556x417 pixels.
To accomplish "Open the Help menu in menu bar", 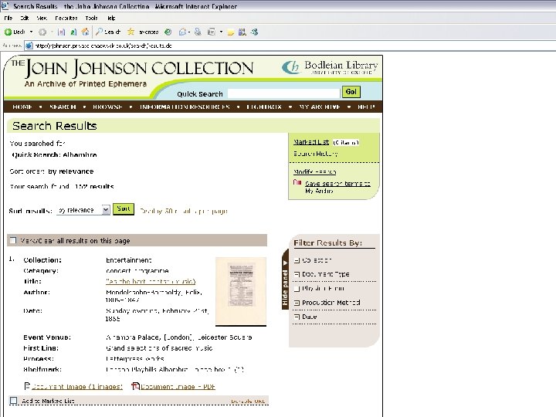I will pos(111,18).
